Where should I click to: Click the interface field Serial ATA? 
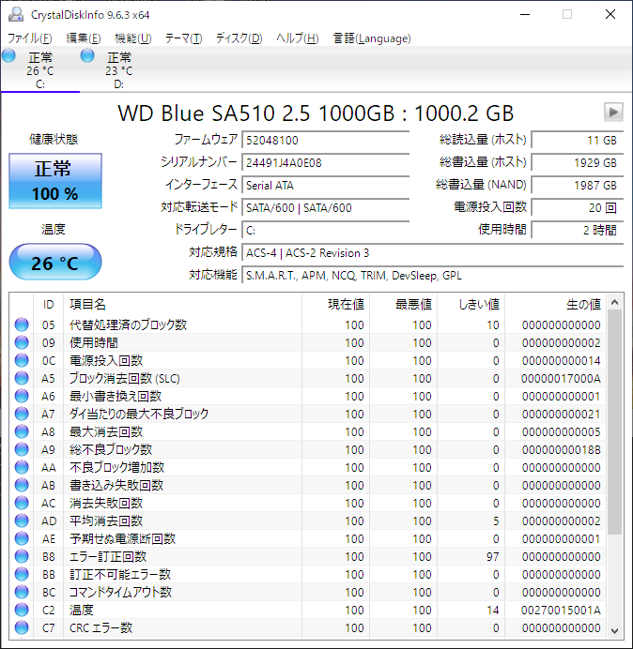pos(326,185)
